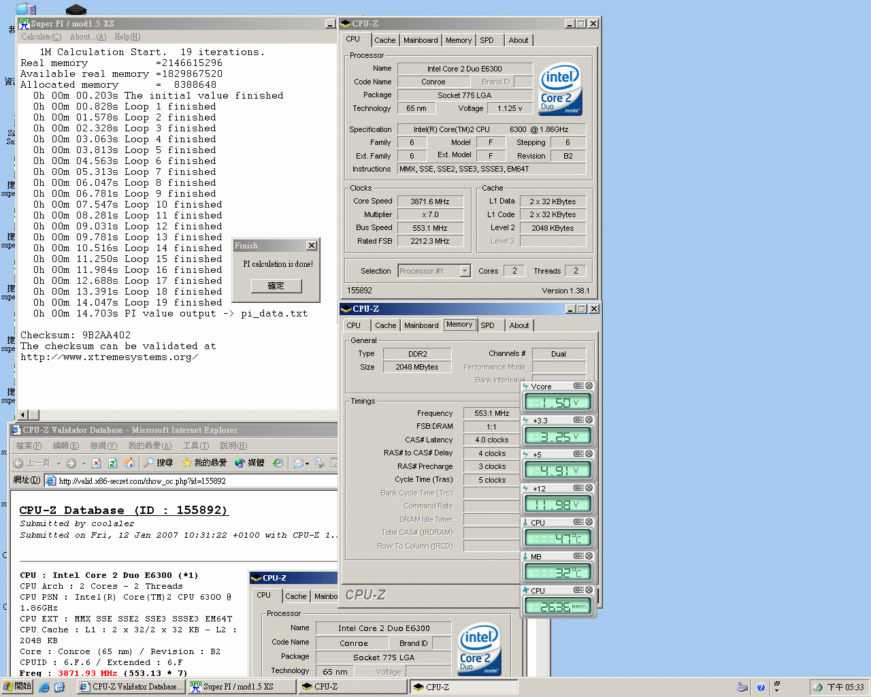Close the +5 voltage monitor widget

coord(589,454)
